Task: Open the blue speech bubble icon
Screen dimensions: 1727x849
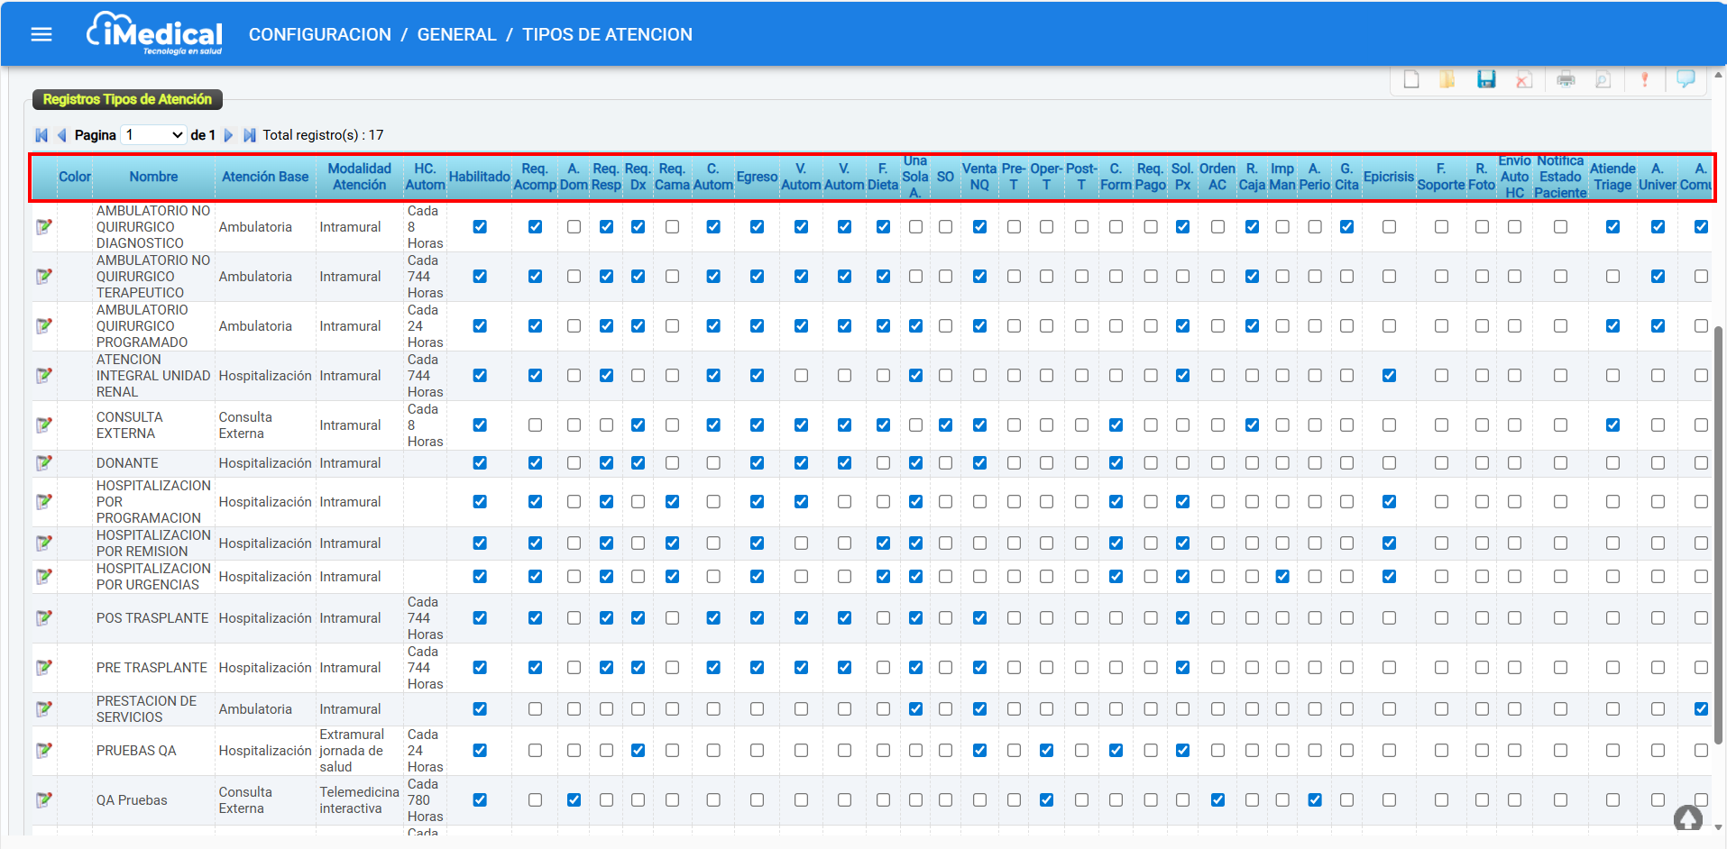Action: click(x=1685, y=78)
